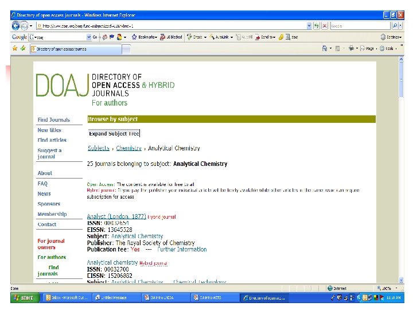
Task: Open the recent pages dropdown beside Forward
Action: pos(31,26)
